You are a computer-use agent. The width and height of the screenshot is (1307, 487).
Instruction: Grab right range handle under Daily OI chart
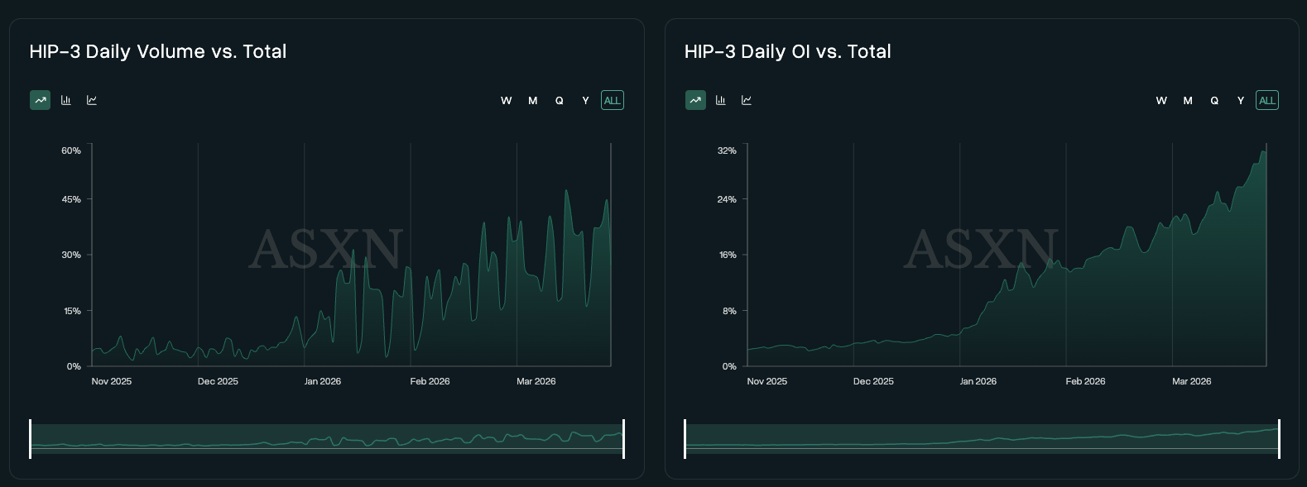tap(1279, 439)
